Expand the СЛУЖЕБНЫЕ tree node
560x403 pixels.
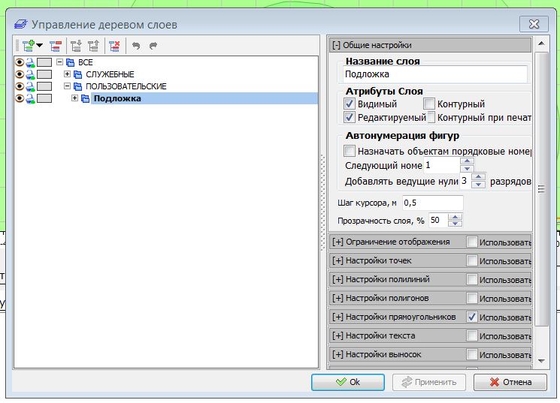click(x=67, y=74)
